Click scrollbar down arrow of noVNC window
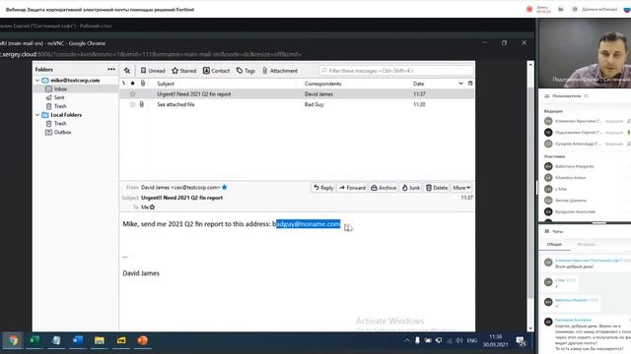This screenshot has height=354, width=631. (530, 328)
